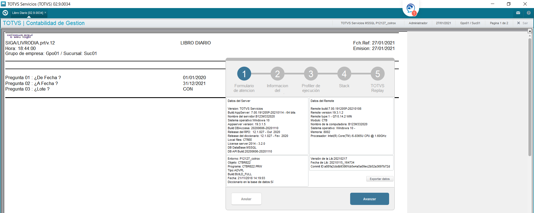Open the mail messages icon
The height and width of the screenshot is (213, 534).
518,13
